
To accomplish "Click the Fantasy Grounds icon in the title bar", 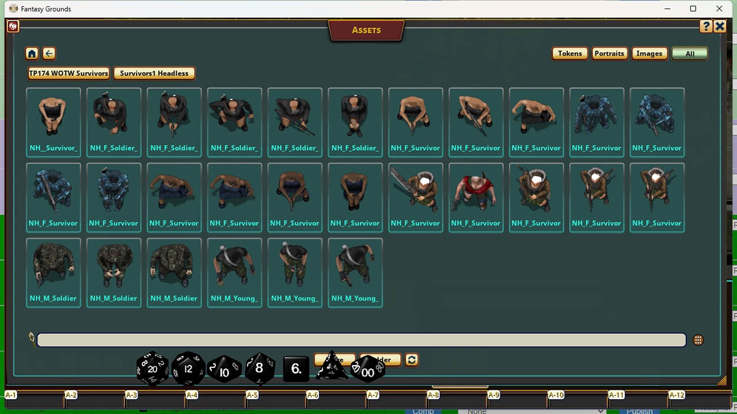I will click(13, 9).
